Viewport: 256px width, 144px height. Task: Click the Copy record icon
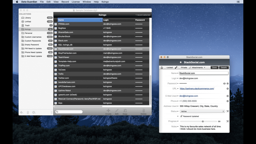point(125,110)
